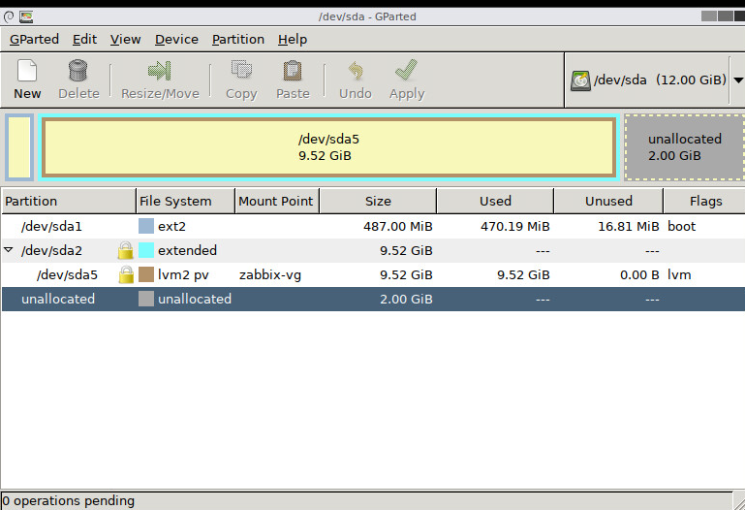745x510 pixels.
Task: Click the 0.00 B unused value
Action: (639, 274)
